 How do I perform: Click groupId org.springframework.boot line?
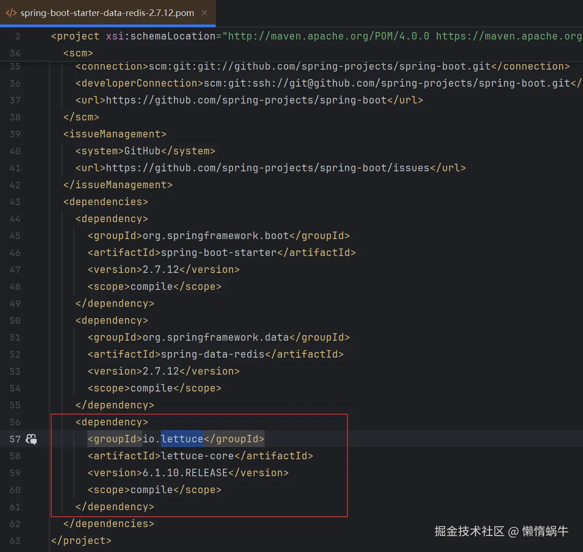point(219,236)
